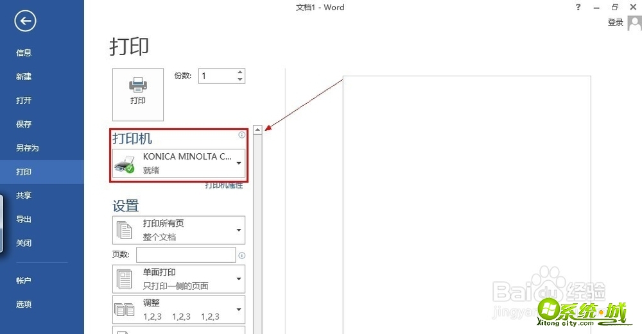Open the 新建 menu item

point(24,76)
